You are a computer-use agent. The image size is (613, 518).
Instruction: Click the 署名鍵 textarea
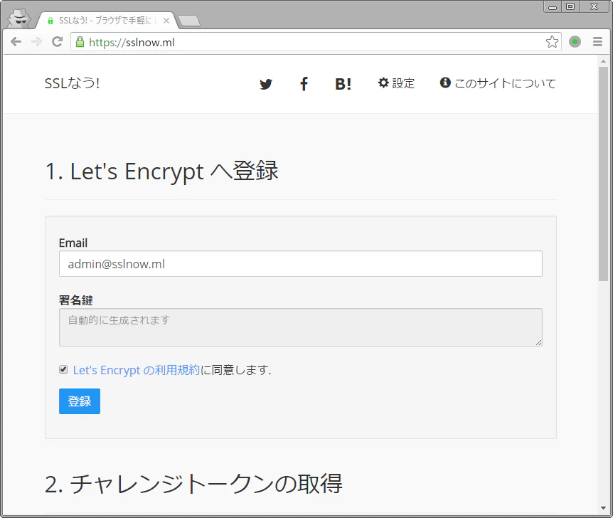coord(301,327)
